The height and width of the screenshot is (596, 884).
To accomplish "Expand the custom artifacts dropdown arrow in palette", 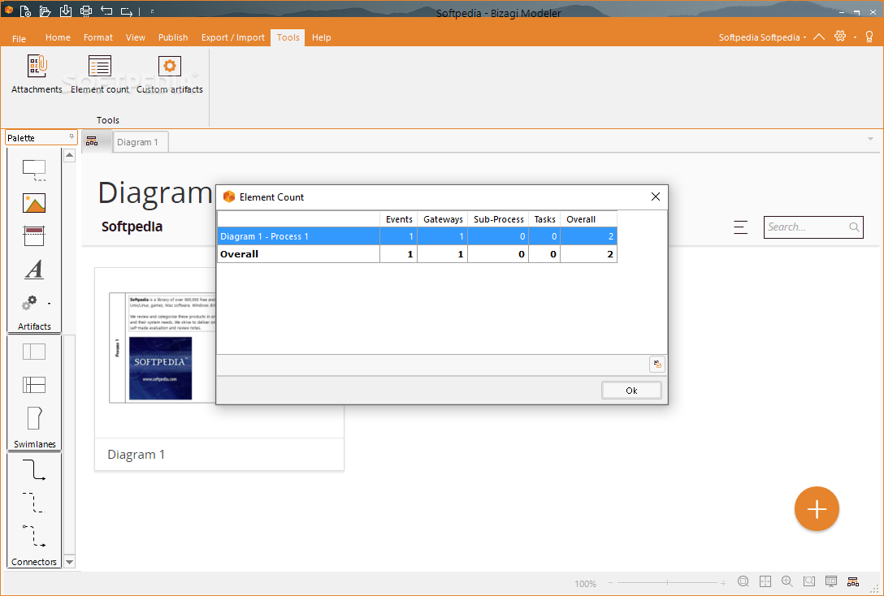I will coord(49,304).
